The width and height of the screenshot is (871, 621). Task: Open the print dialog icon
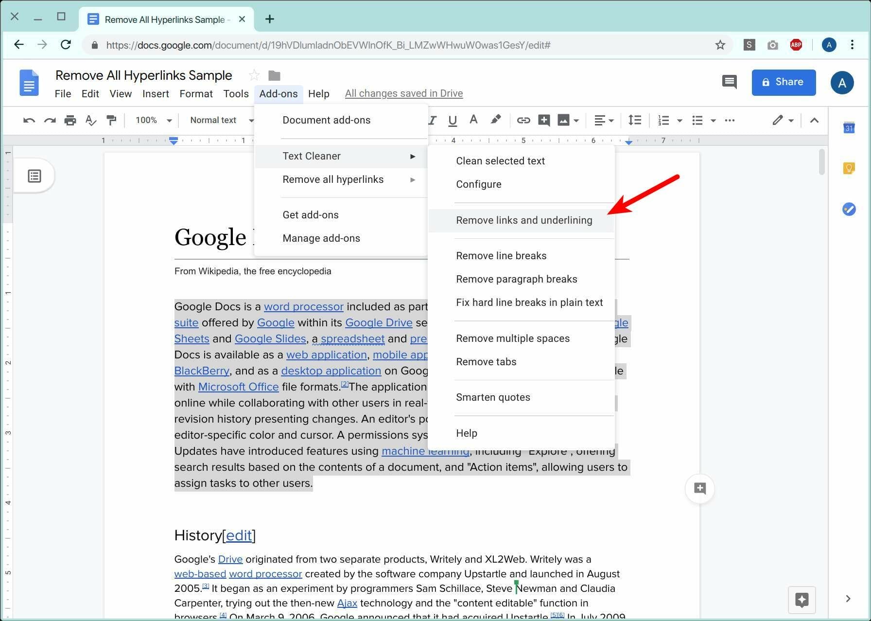click(70, 120)
